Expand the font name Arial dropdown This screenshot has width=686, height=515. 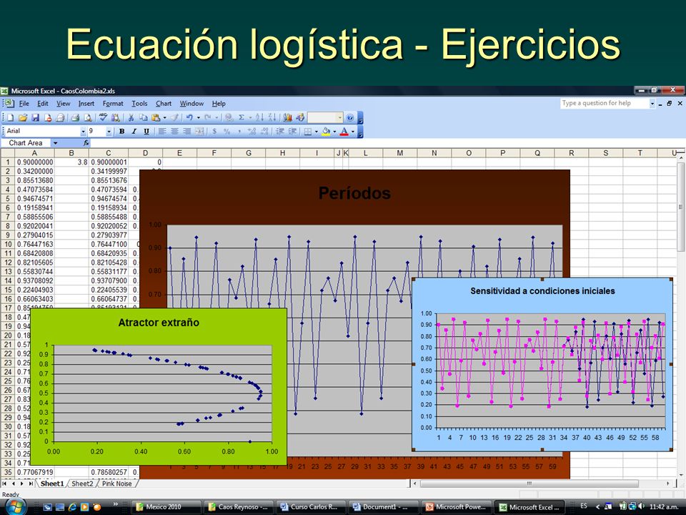tap(83, 131)
